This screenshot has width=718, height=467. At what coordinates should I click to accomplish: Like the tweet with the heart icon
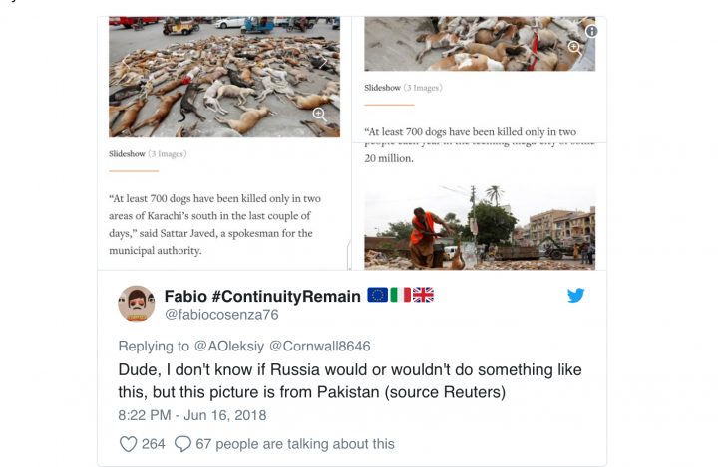pyautogui.click(x=128, y=444)
